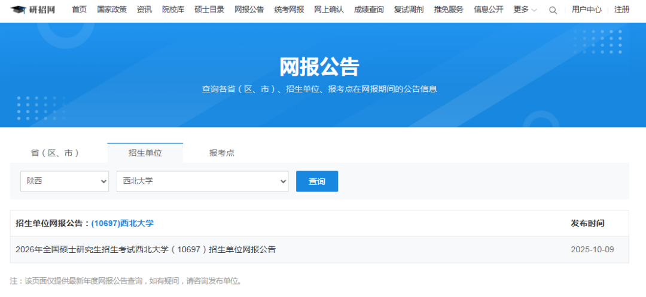The width and height of the screenshot is (646, 297).
Task: Open 成绩查询 menu item
Action: click(368, 10)
